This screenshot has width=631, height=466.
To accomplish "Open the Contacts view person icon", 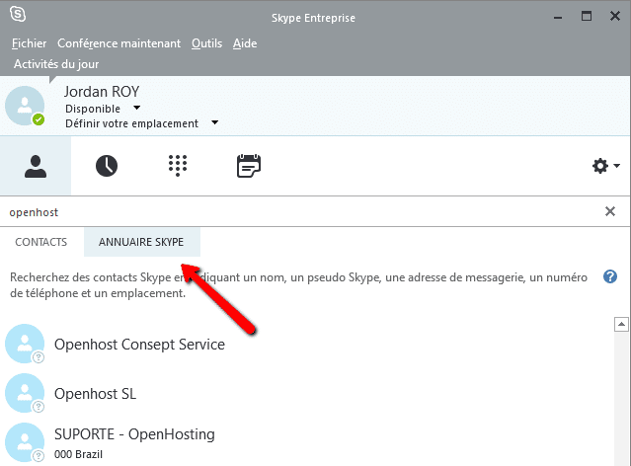I will point(36,166).
